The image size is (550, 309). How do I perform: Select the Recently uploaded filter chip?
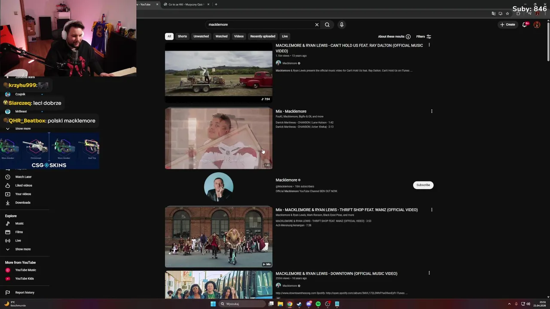click(x=263, y=36)
